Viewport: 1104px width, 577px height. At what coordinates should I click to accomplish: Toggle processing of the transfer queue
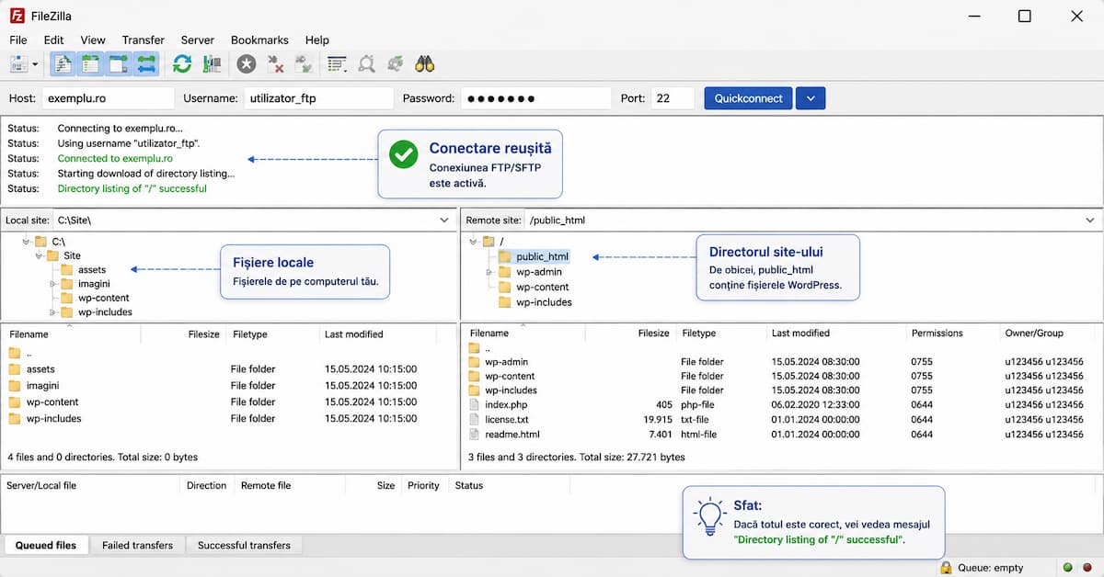212,63
